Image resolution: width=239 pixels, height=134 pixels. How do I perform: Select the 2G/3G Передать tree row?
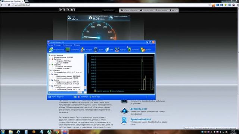coord(57,55)
